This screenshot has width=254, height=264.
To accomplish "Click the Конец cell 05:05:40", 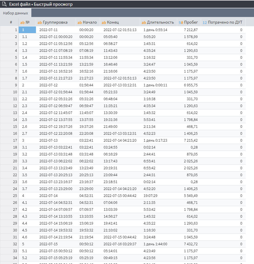I will [110, 37].
